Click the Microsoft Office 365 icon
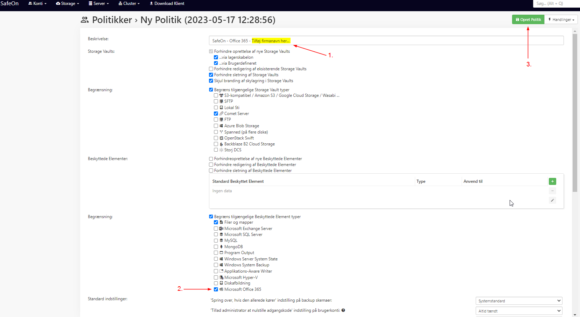The width and height of the screenshot is (580, 317). 221,289
